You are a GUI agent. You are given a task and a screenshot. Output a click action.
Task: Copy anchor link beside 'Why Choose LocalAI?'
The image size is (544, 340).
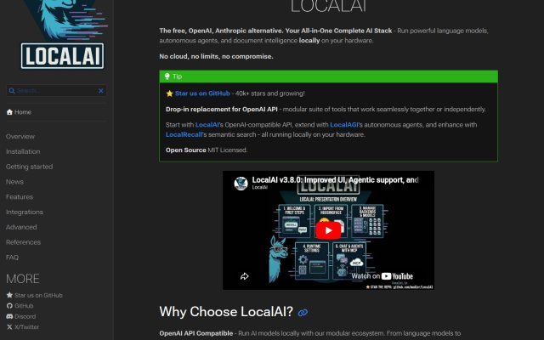303,313
